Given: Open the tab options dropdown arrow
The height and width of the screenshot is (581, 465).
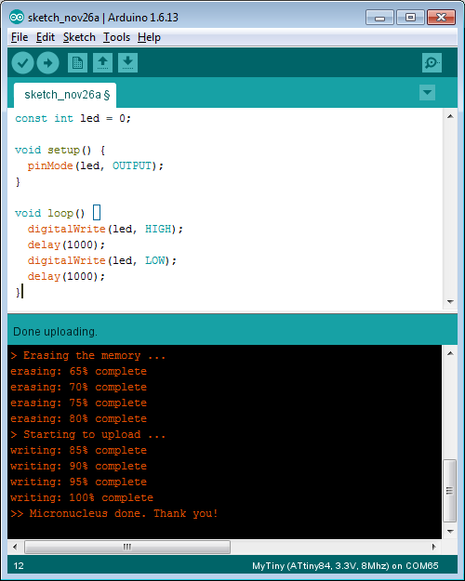Looking at the screenshot, I should pos(427,93).
